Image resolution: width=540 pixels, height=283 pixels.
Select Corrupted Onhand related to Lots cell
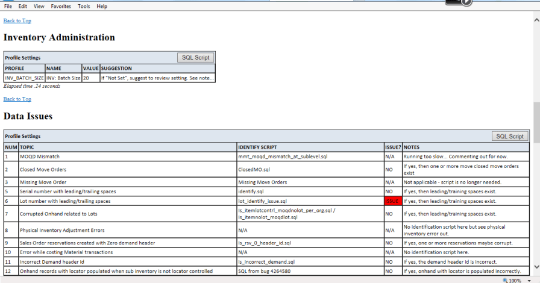pyautogui.click(x=128, y=214)
